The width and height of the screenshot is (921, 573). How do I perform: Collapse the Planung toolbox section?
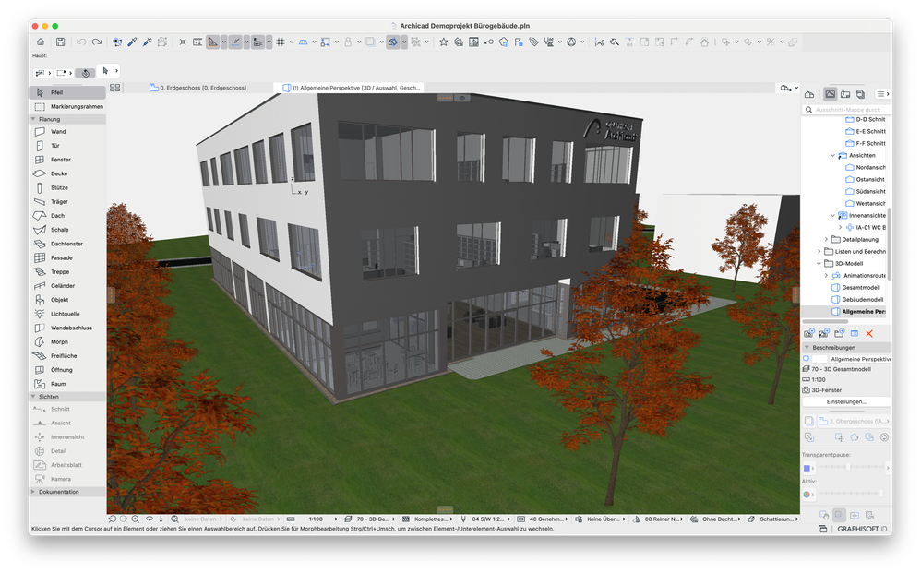coord(33,119)
